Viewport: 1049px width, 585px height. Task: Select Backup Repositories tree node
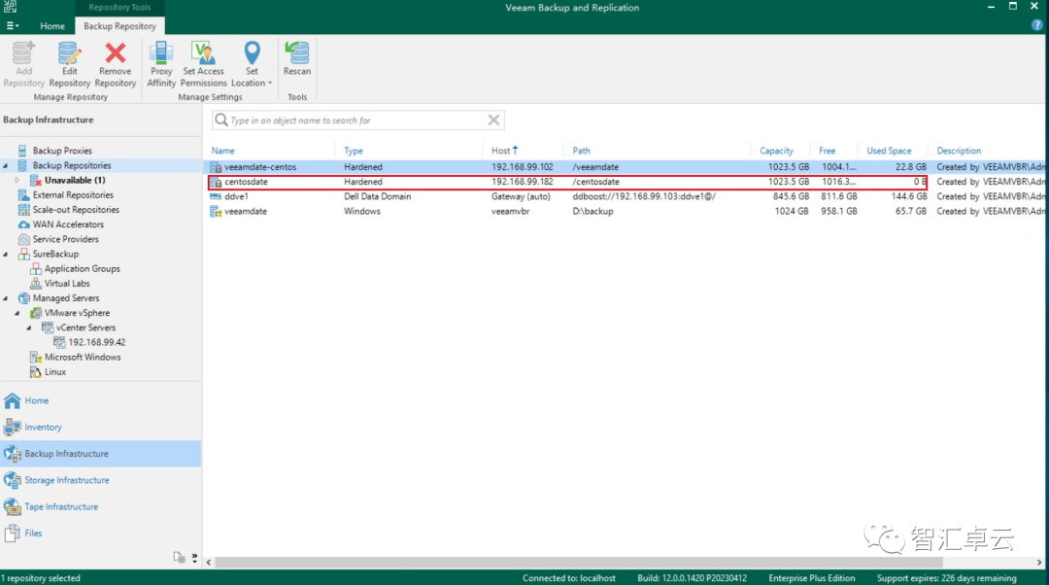72,165
